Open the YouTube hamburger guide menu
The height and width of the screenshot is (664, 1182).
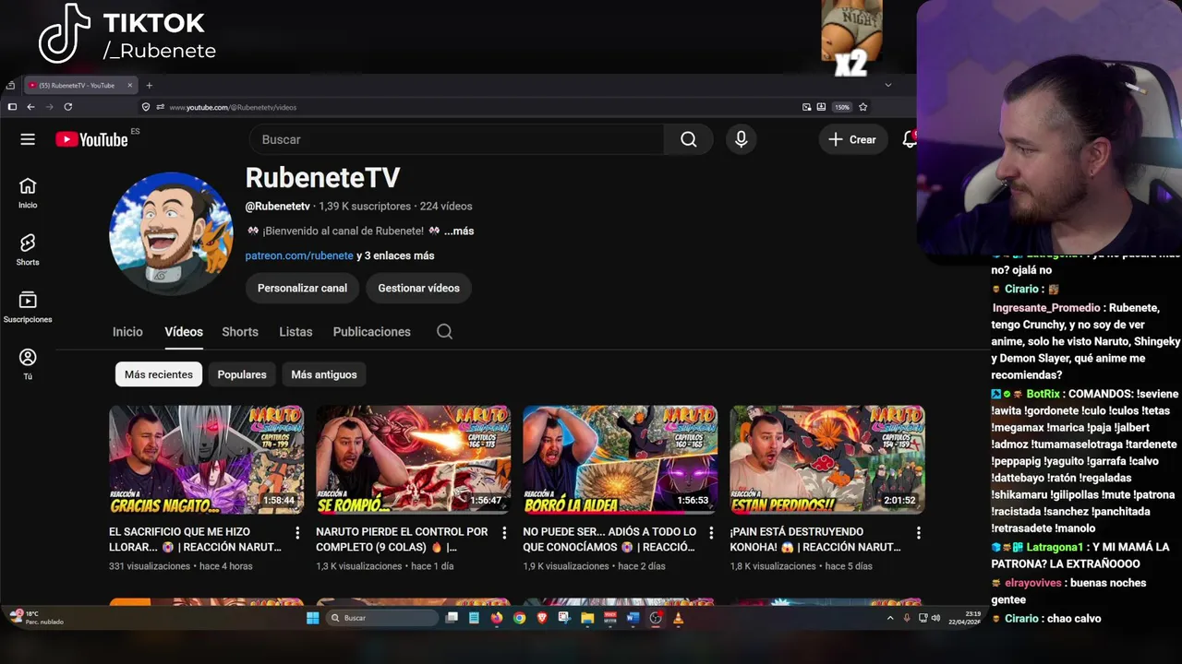coord(28,139)
